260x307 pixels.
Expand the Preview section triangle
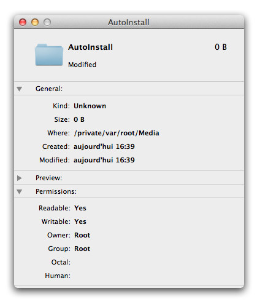point(20,178)
